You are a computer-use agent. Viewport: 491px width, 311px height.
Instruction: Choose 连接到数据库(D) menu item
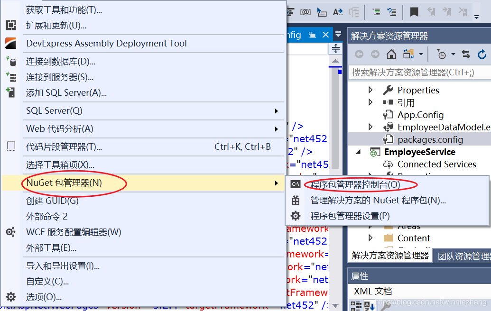(142, 61)
